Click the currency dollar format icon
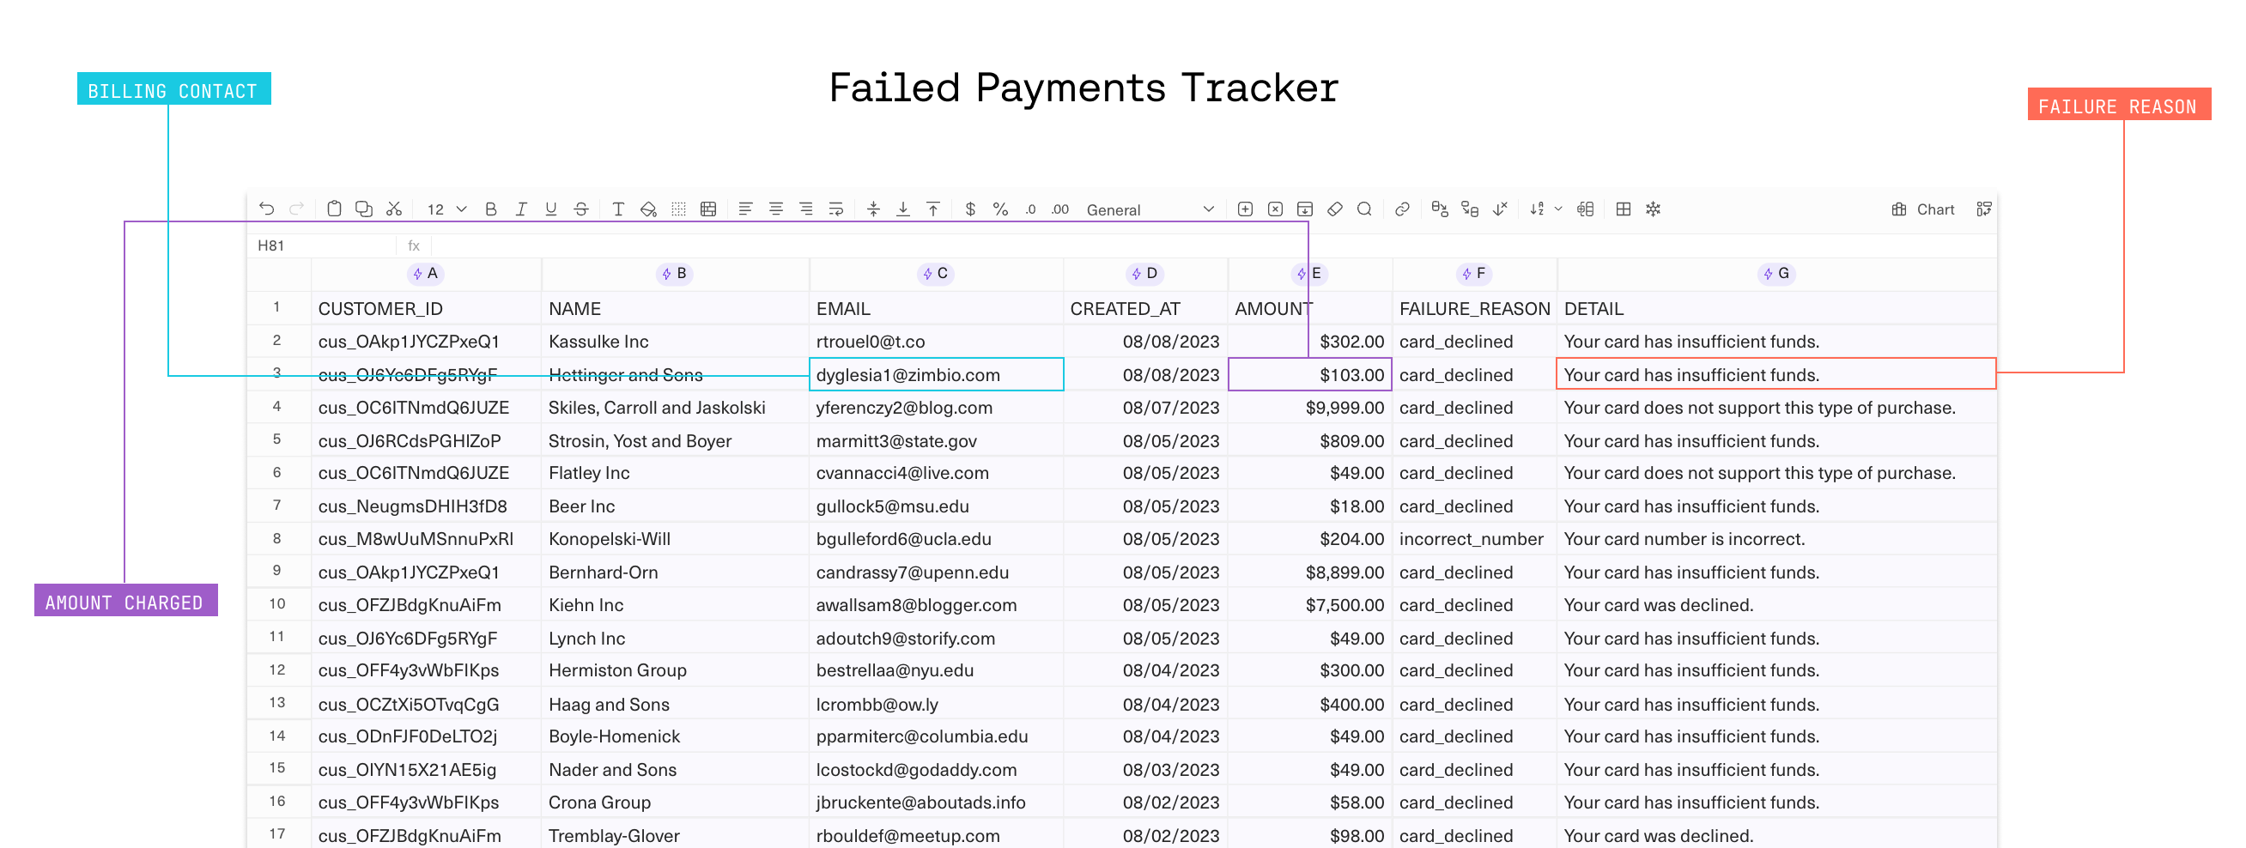2246x848 pixels. tap(969, 209)
